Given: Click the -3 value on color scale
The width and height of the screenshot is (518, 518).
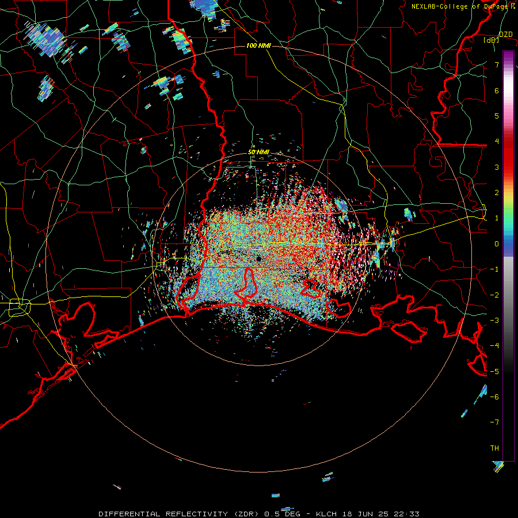Looking at the screenshot, I should pos(494,321).
